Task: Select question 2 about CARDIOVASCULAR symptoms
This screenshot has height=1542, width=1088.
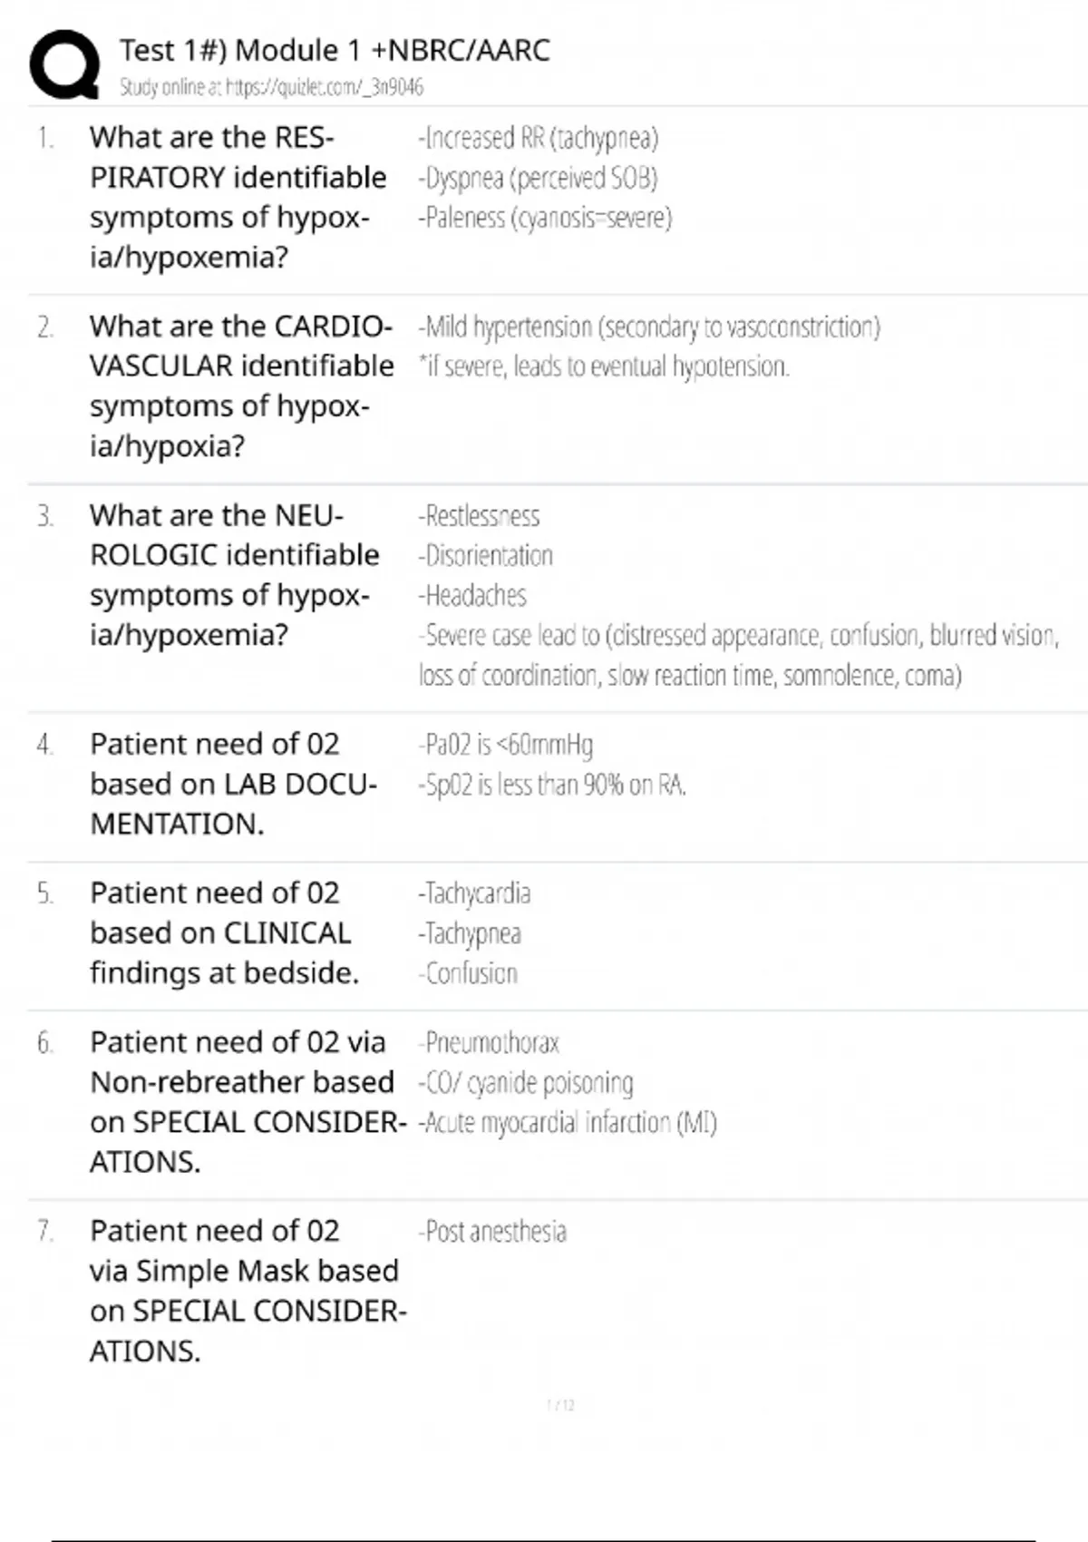Action: pyautogui.click(x=241, y=385)
